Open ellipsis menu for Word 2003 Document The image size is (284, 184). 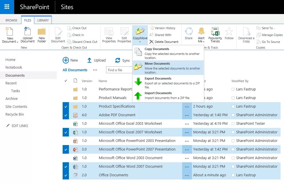tap(187, 158)
